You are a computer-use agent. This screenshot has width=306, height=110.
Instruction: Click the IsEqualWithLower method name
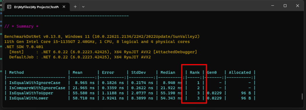(x=29, y=98)
